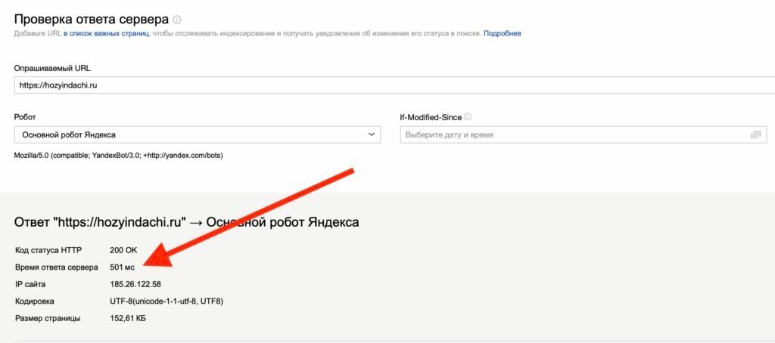775x343 pixels.
Task: Select the 152,61 КБ page size value
Action: click(127, 318)
